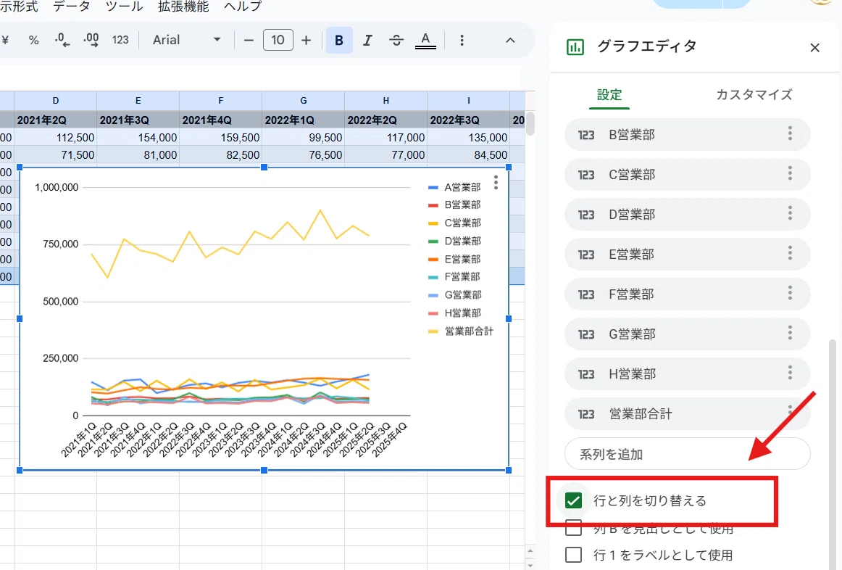The width and height of the screenshot is (842, 570).
Task: Decrease decimal places
Action: coord(62,41)
